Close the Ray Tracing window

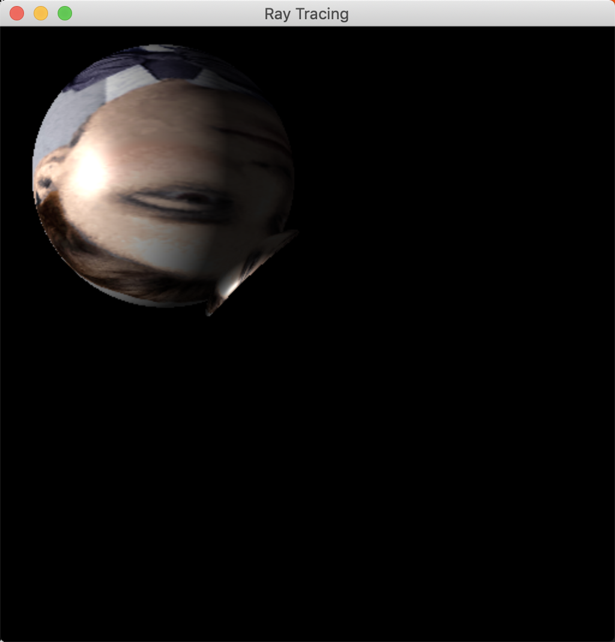pyautogui.click(x=17, y=13)
